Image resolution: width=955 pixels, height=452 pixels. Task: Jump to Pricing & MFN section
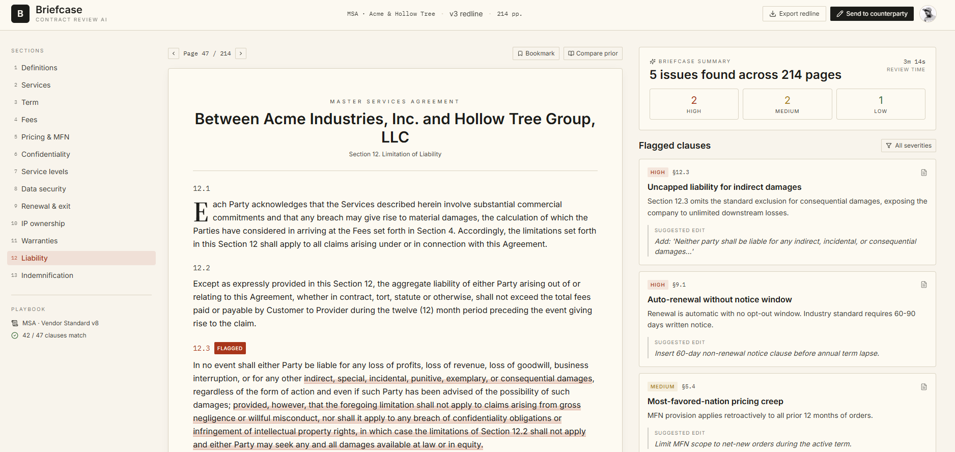[81, 137]
